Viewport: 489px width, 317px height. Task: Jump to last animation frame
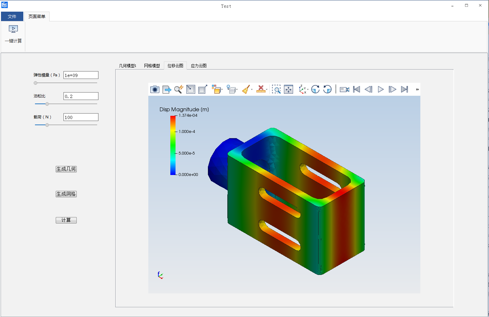click(x=404, y=89)
